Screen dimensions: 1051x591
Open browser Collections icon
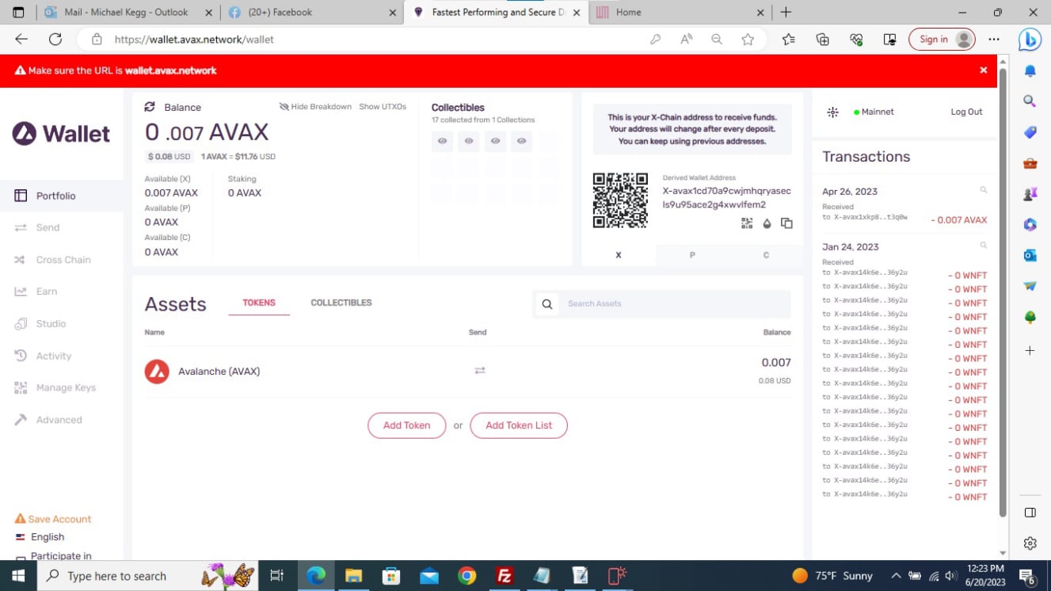(x=822, y=40)
